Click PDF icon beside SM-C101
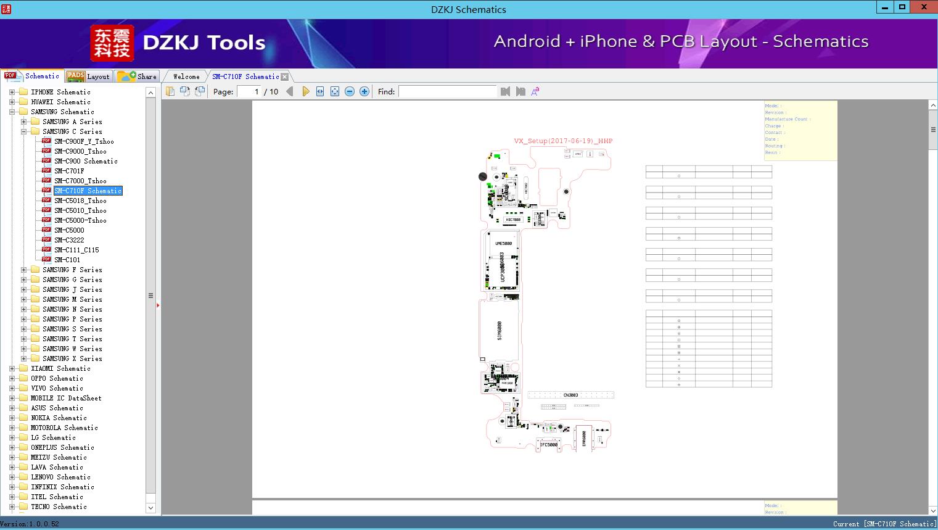 pyautogui.click(x=46, y=260)
